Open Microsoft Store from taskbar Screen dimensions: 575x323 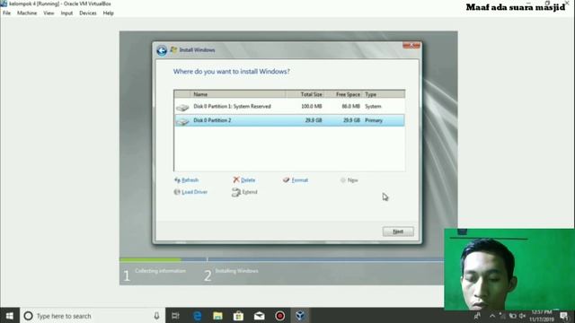coord(238,316)
